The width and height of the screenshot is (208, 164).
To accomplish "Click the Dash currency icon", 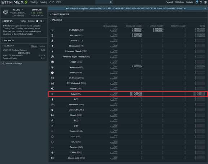I will tap(52, 73).
